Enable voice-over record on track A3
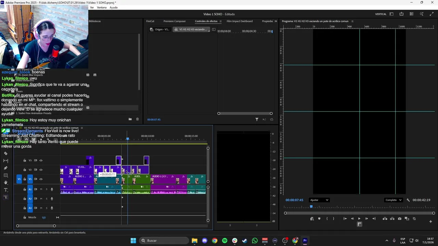Screen dimensions: 438x246 coord(52,208)
